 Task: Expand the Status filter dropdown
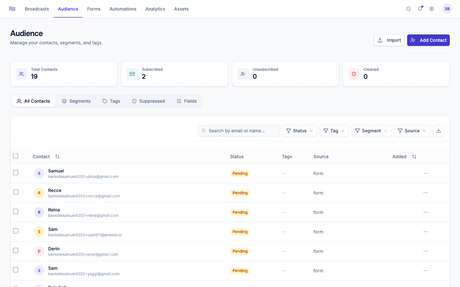coord(300,131)
